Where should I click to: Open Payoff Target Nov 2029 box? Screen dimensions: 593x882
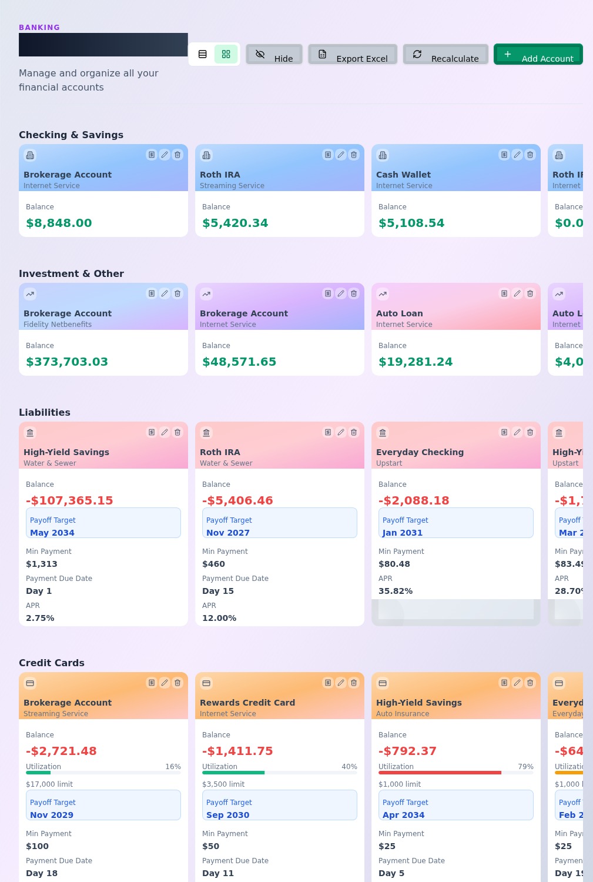[103, 805]
